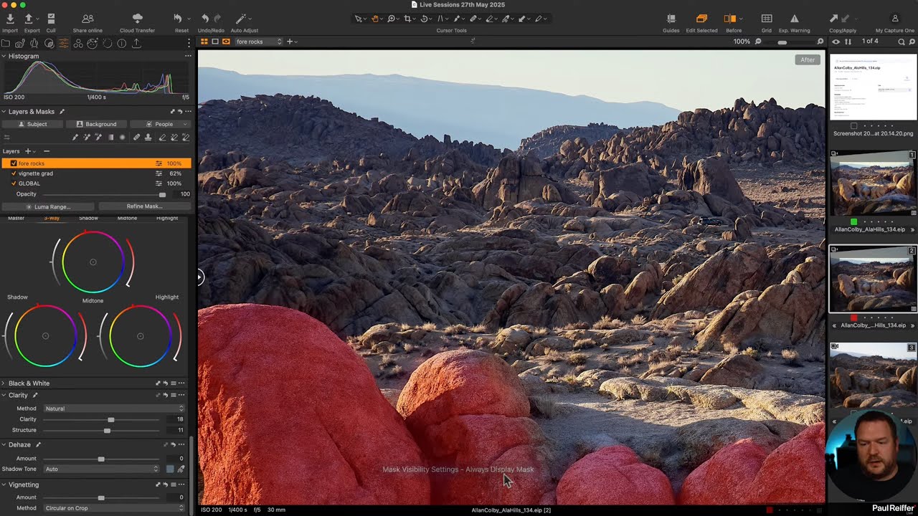Viewport: 918px width, 516px height.
Task: Click the remove layer minus button
Action: coord(47,151)
